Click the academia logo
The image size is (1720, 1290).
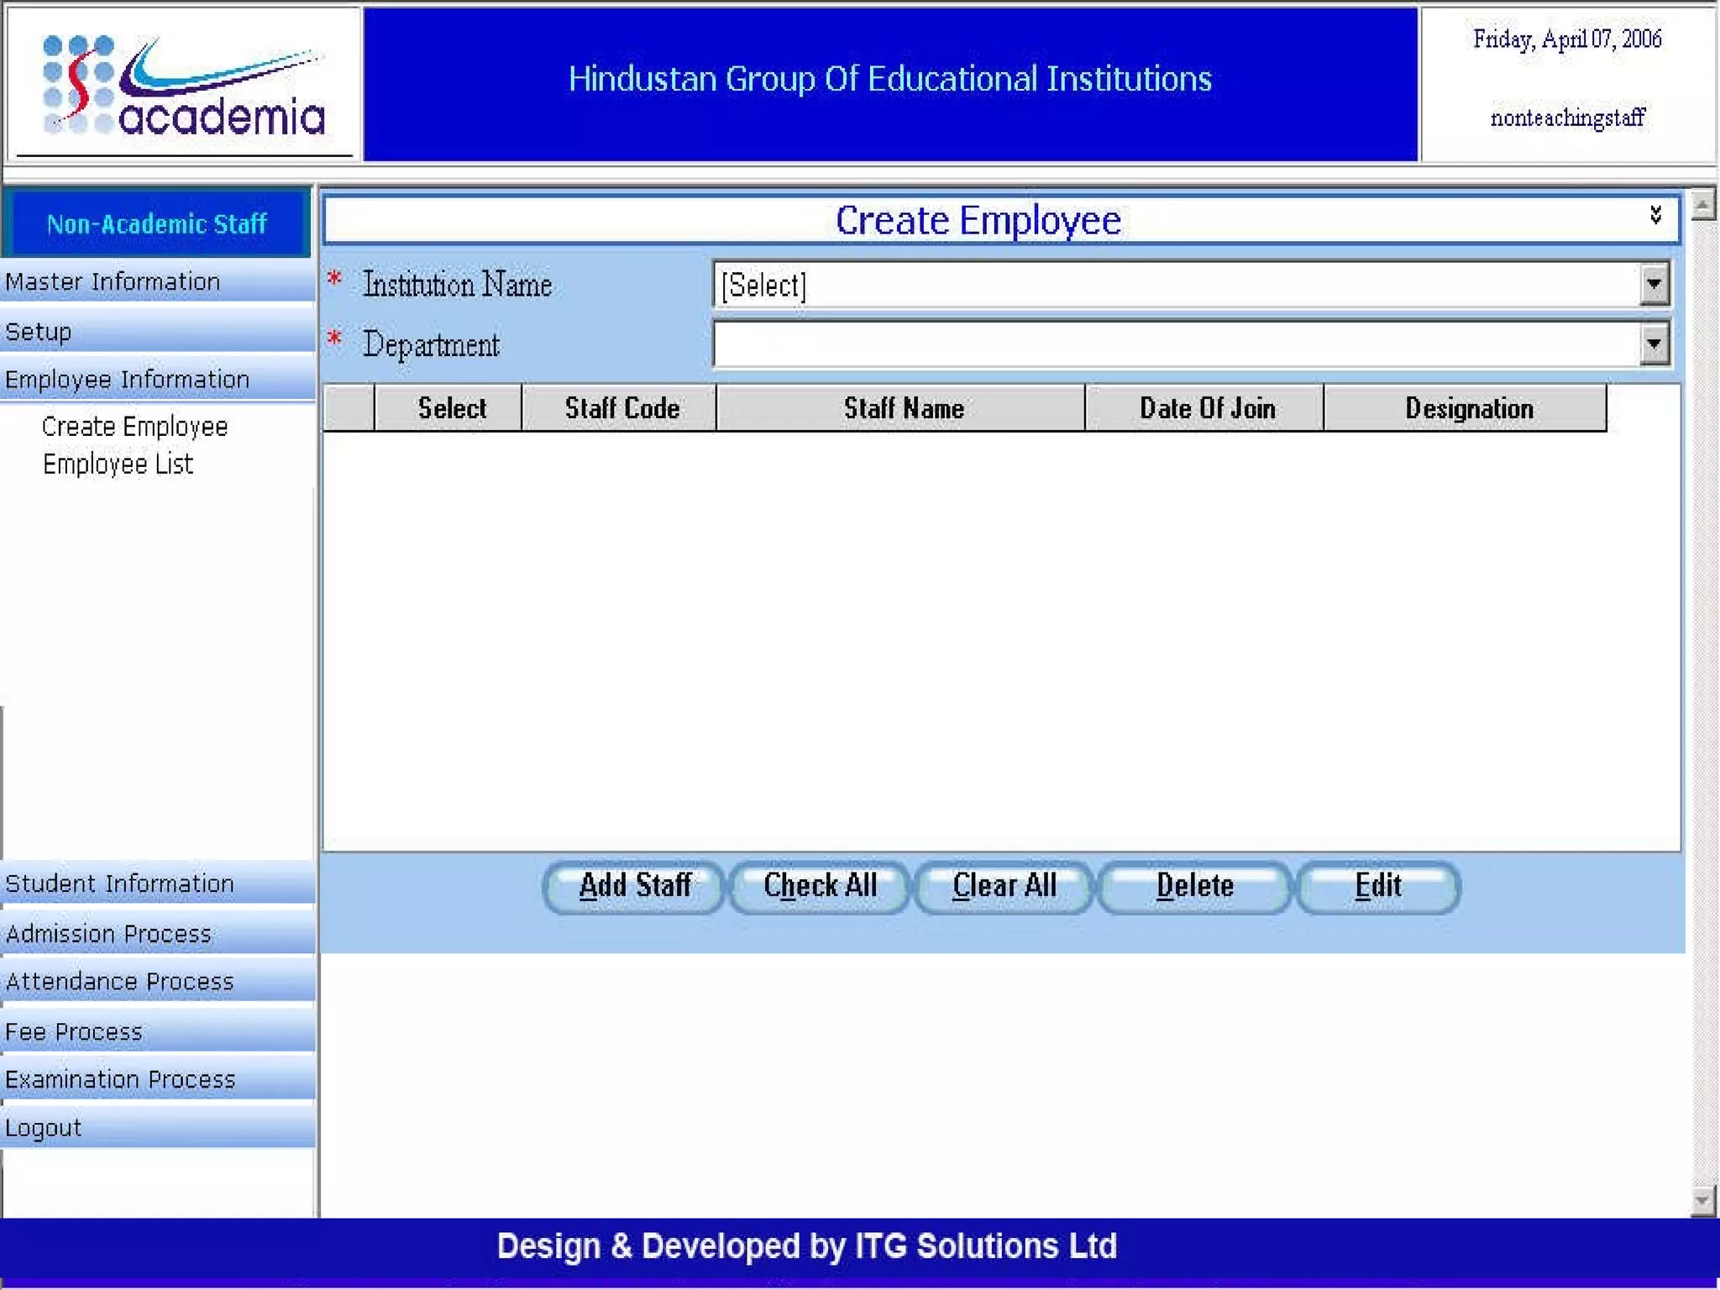coord(183,86)
